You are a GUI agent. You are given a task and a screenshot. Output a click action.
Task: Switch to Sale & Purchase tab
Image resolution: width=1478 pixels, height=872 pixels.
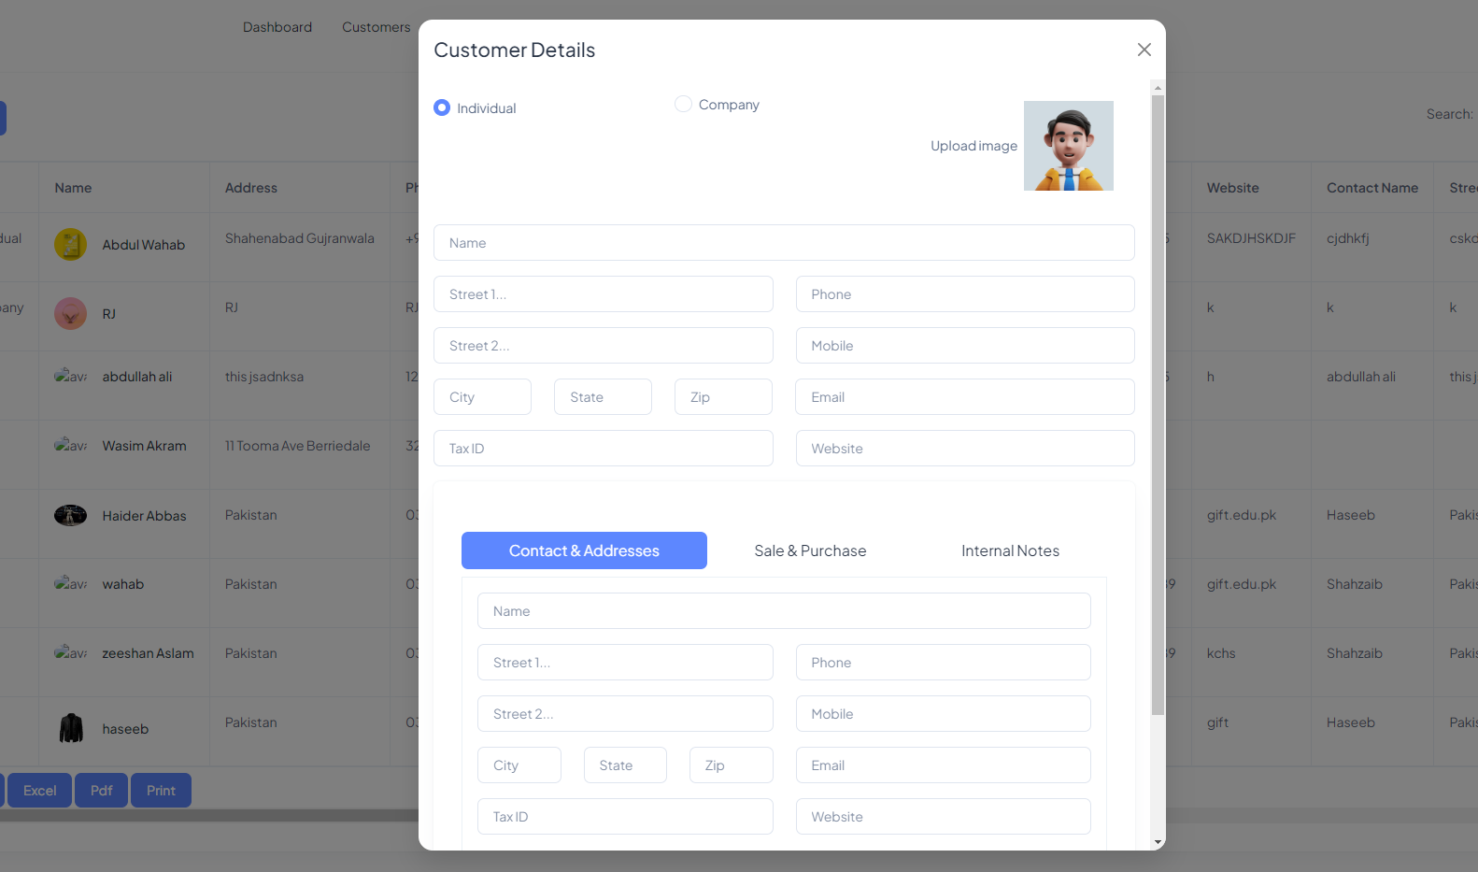810,550
